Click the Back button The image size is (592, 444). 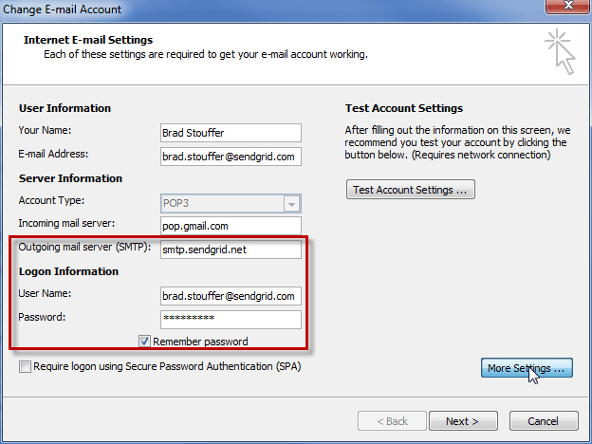[389, 420]
